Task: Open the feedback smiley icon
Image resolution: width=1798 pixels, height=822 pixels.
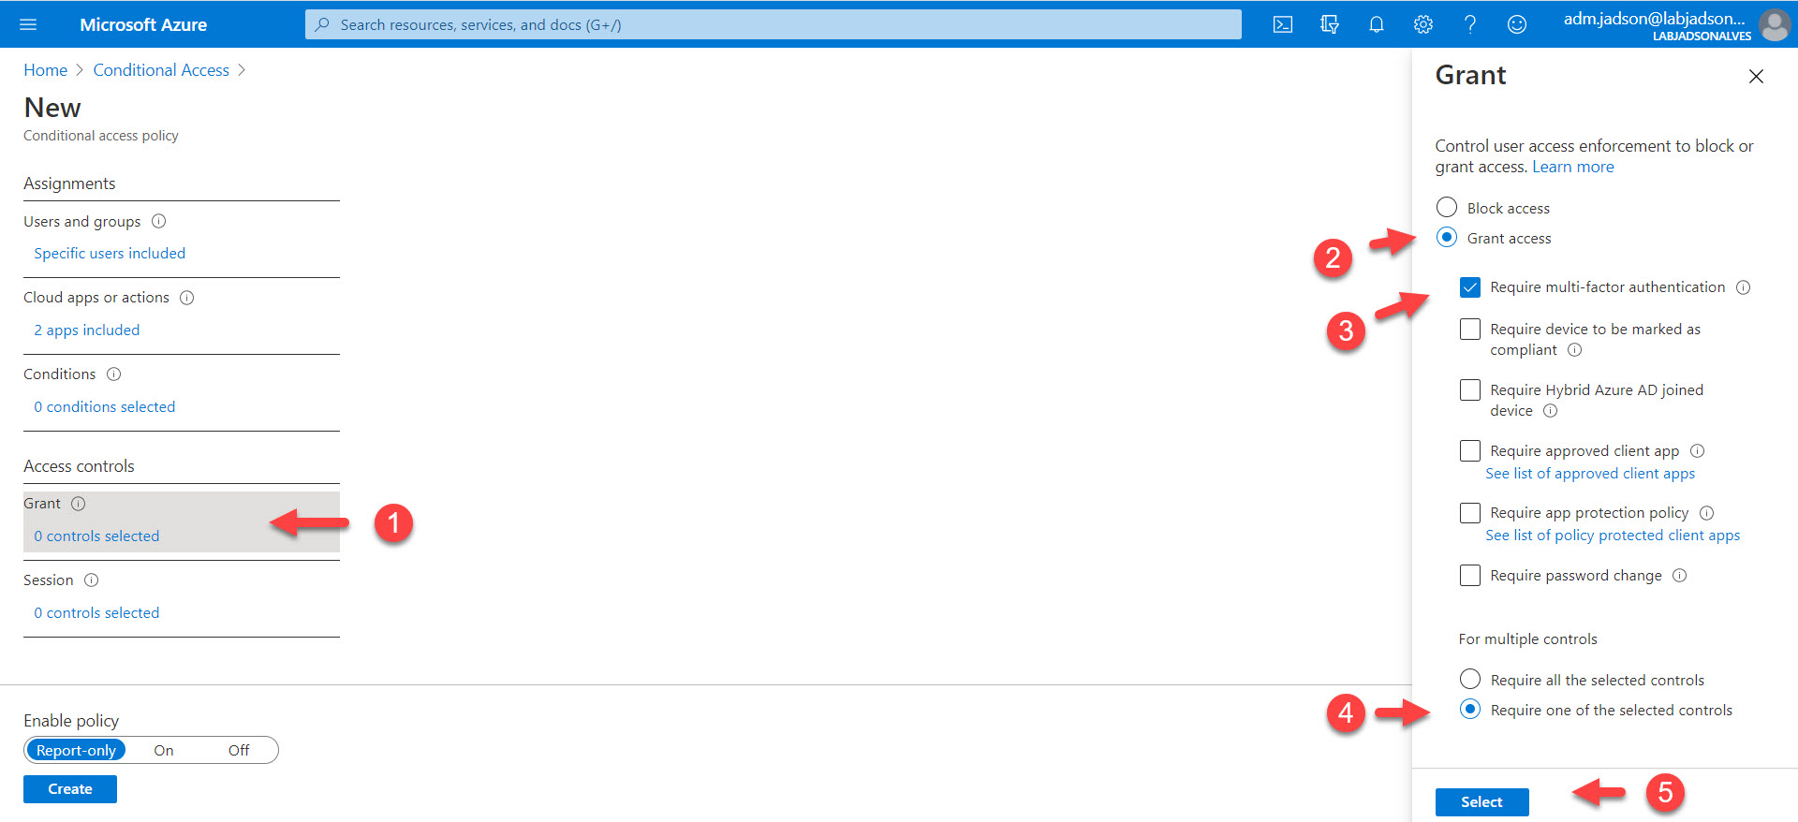Action: point(1517,24)
